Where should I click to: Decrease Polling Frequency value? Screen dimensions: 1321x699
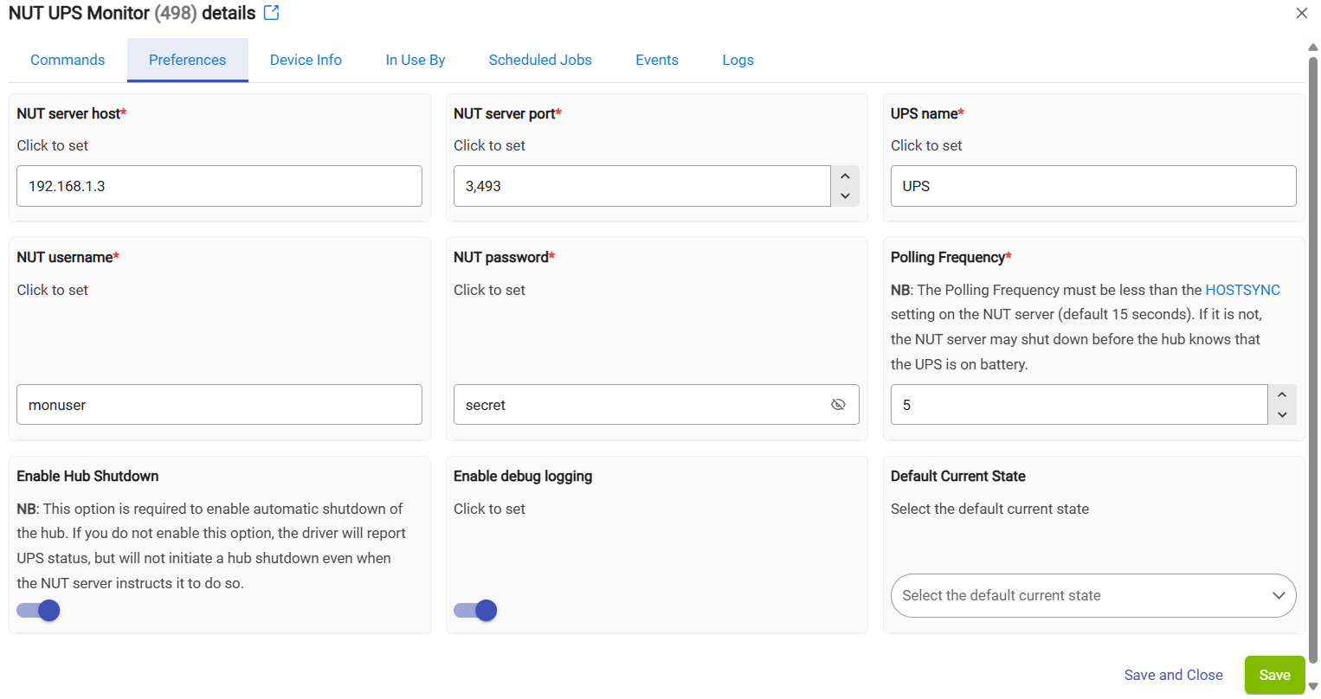coord(1282,415)
